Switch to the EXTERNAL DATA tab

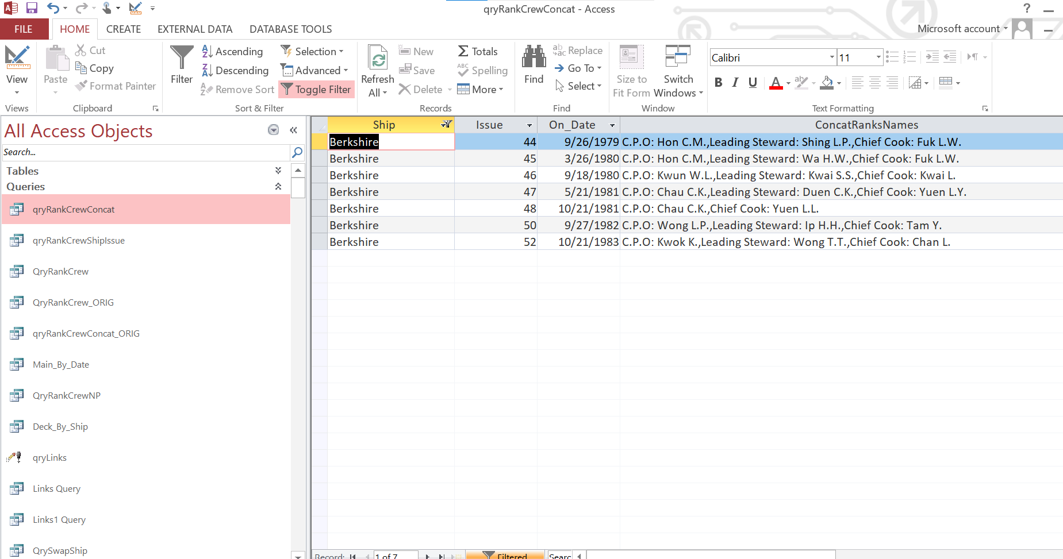coord(195,29)
